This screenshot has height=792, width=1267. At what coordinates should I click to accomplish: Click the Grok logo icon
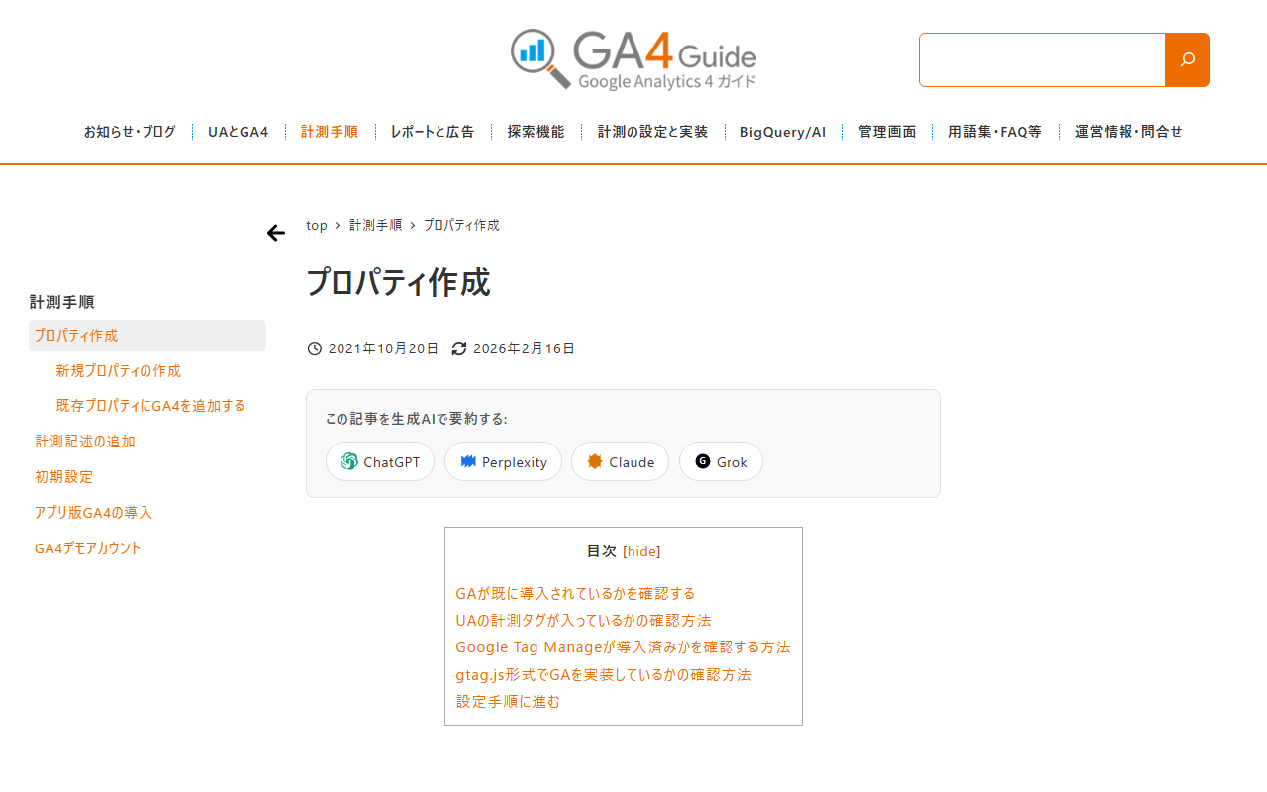pyautogui.click(x=703, y=461)
